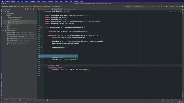The width and height of the screenshot is (184, 103).
Task: Open the AVD Manager icon
Action: tap(175, 6)
